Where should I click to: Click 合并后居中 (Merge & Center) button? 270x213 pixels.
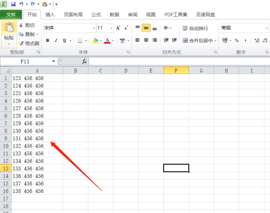pyautogui.click(x=198, y=40)
